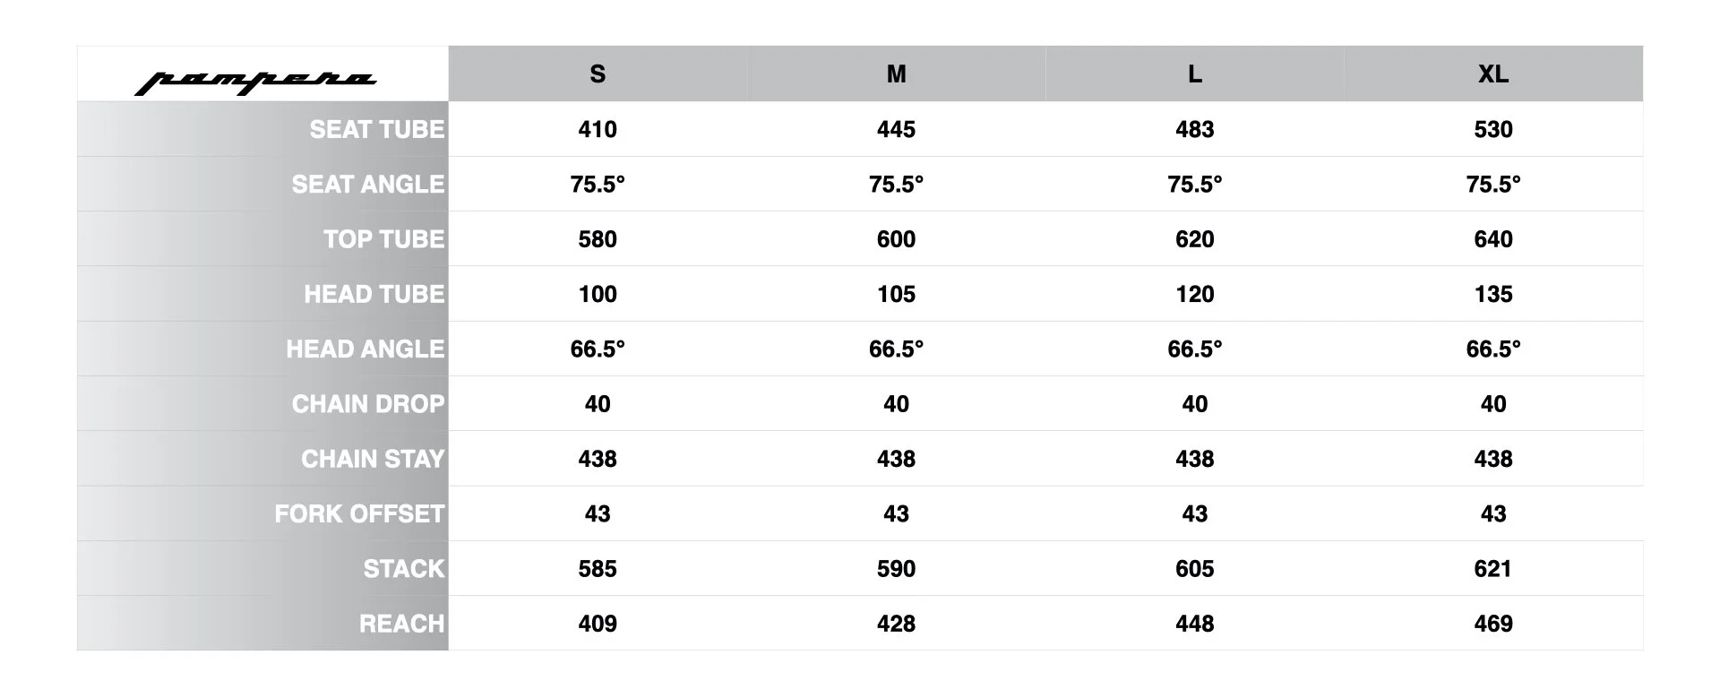Click the Pampero logo
The width and height of the screenshot is (1720, 681).
coord(255,82)
